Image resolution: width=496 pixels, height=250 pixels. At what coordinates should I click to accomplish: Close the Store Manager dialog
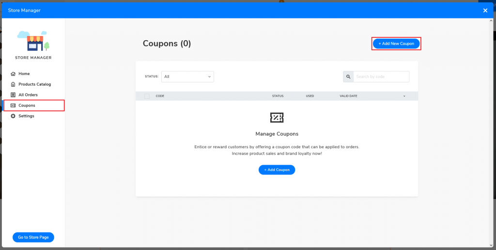pos(485,11)
